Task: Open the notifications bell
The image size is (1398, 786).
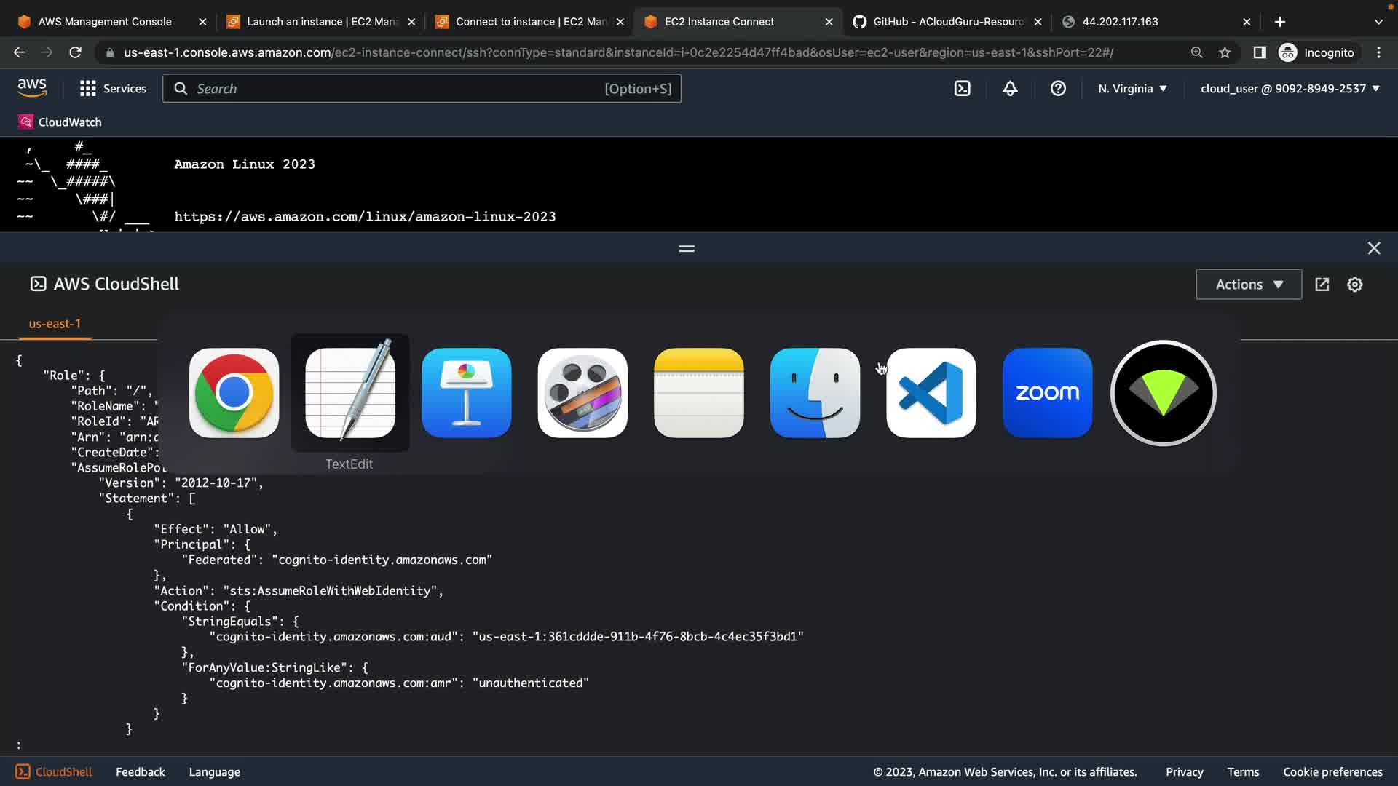Action: coord(1010,88)
